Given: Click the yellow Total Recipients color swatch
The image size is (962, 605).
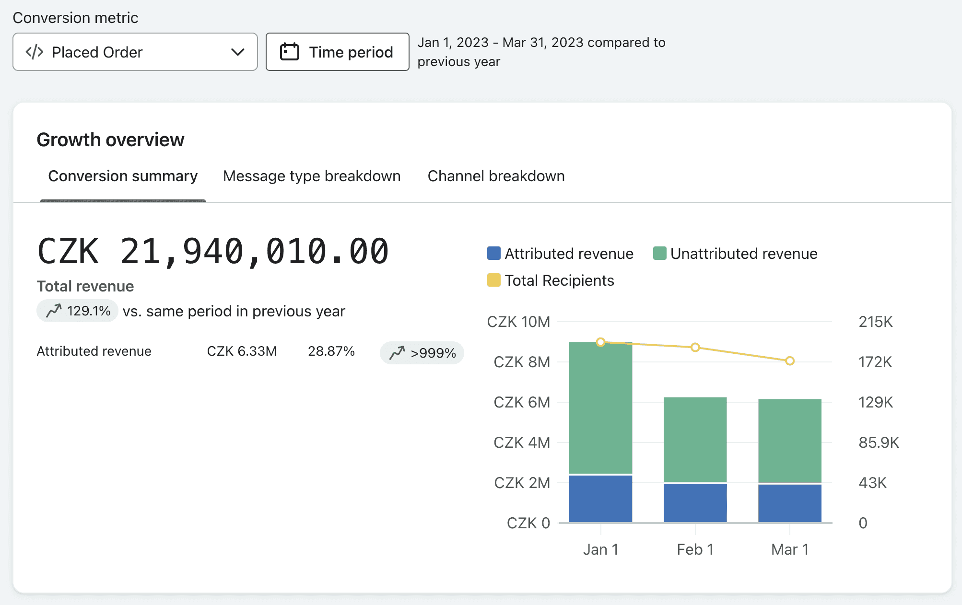Looking at the screenshot, I should [x=494, y=280].
